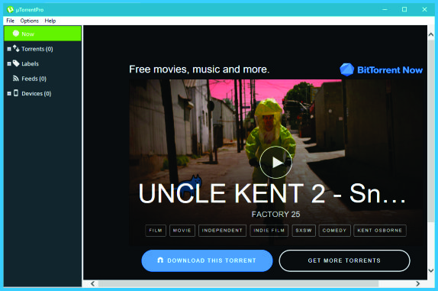The height and width of the screenshot is (291, 438).
Task: Click the Devices phone icon
Action: pyautogui.click(x=16, y=93)
